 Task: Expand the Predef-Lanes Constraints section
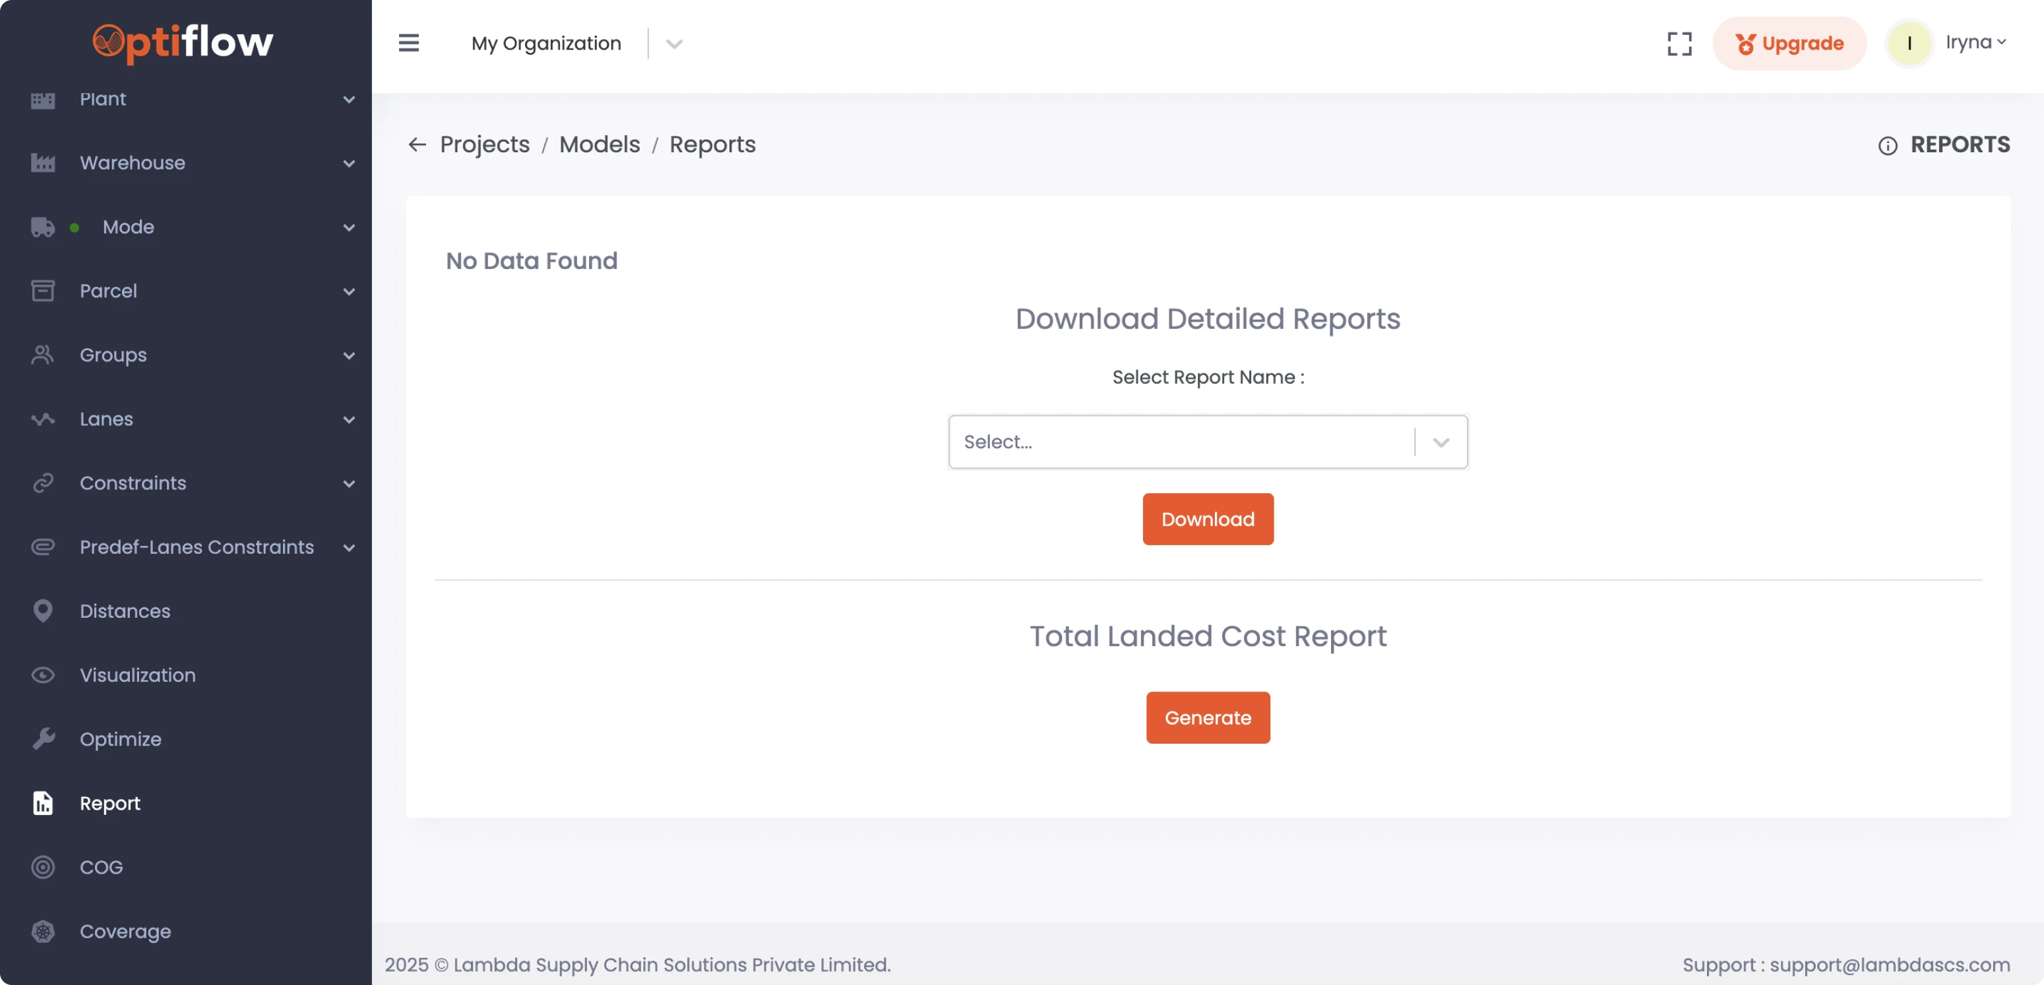pos(349,547)
